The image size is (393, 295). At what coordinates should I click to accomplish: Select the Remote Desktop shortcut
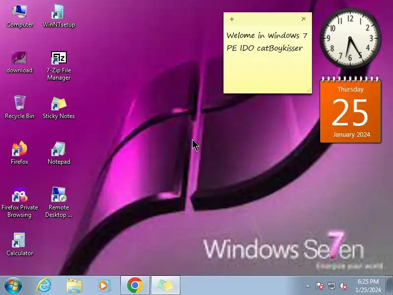click(x=58, y=203)
